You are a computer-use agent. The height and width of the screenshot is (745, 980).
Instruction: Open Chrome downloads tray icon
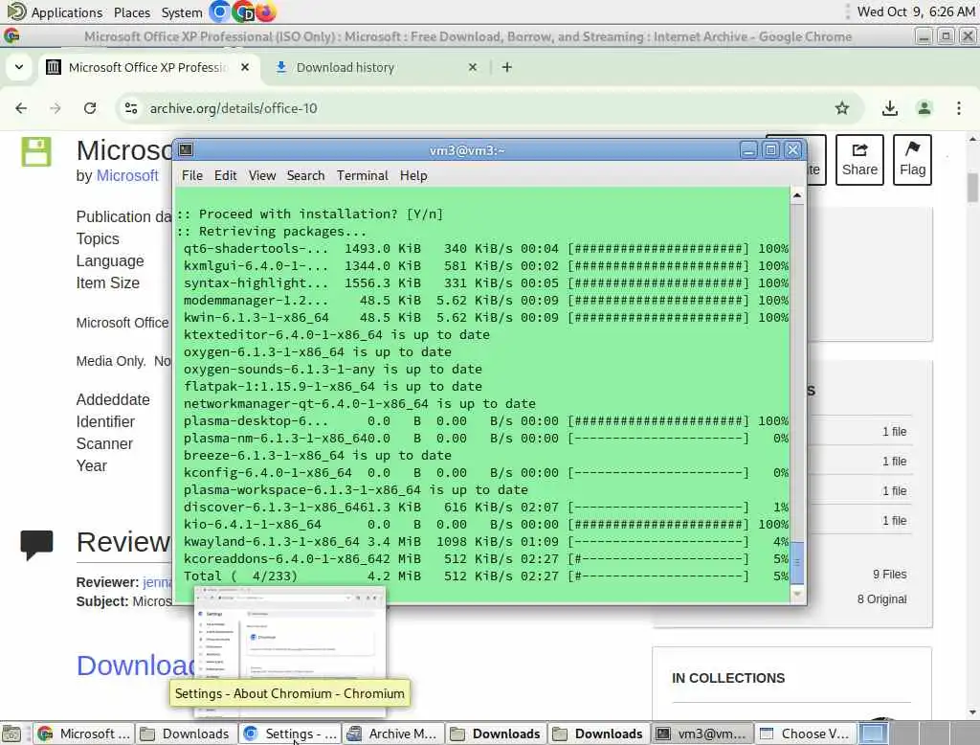889,108
